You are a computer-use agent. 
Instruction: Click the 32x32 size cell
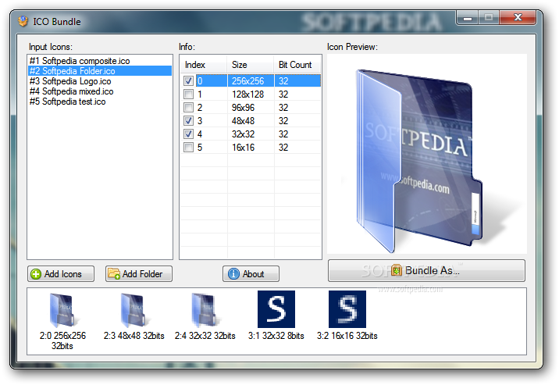pos(251,134)
